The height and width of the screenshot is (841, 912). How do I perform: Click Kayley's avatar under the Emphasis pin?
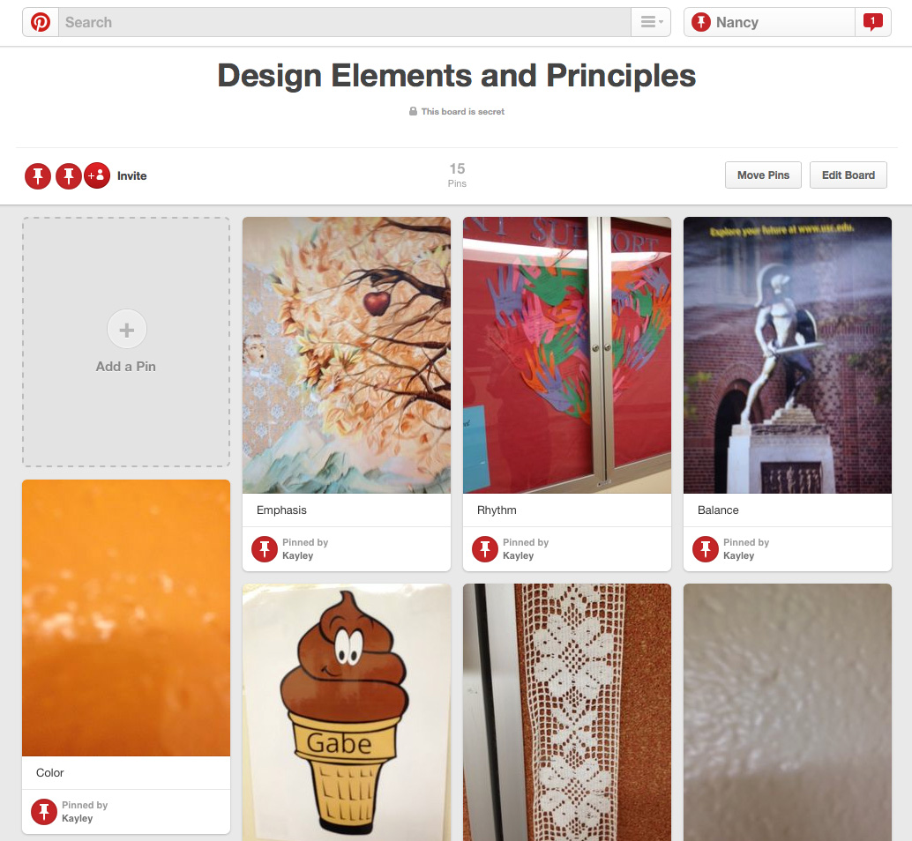pyautogui.click(x=265, y=548)
